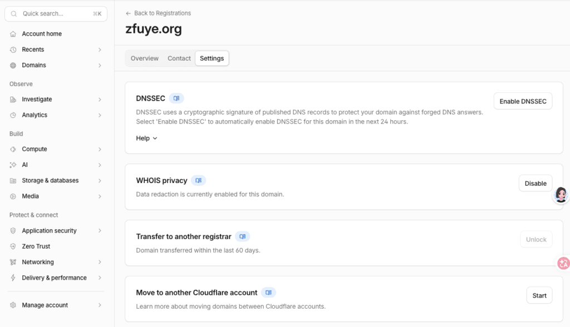This screenshot has width=570, height=327.
Task: Open the WHOIS privacy documentation icon
Action: tap(199, 181)
